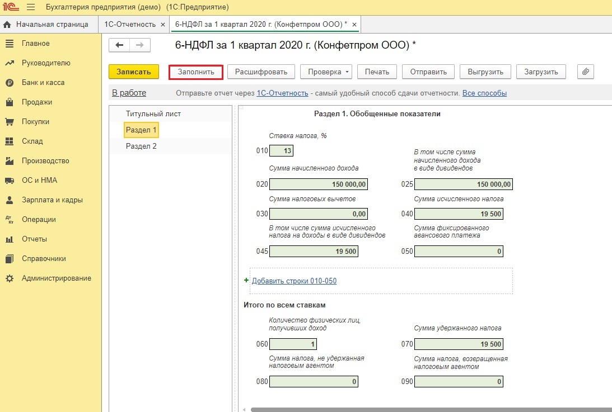Close the 6-НДФЛ report tab
The image size is (612, 412).
pos(354,25)
